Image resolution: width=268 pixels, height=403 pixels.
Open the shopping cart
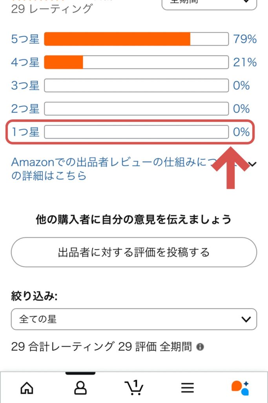pyautogui.click(x=134, y=388)
